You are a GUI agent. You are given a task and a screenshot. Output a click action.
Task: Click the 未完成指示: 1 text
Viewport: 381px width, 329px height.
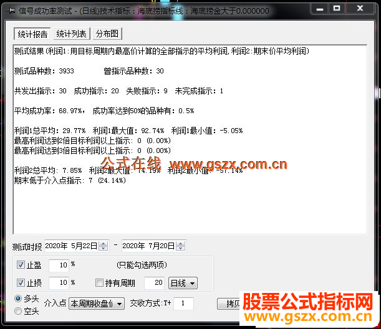click(199, 91)
